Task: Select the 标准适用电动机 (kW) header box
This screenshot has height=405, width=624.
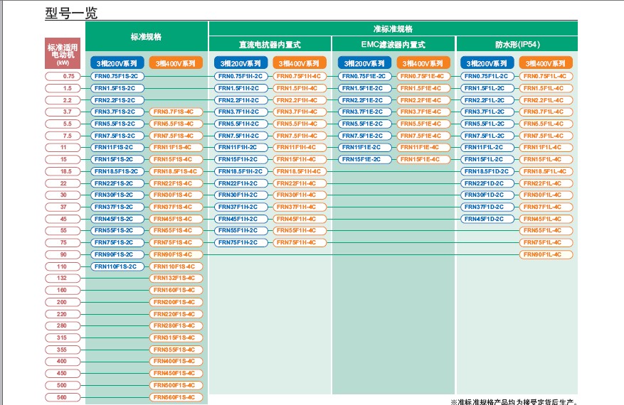Action: [x=63, y=53]
